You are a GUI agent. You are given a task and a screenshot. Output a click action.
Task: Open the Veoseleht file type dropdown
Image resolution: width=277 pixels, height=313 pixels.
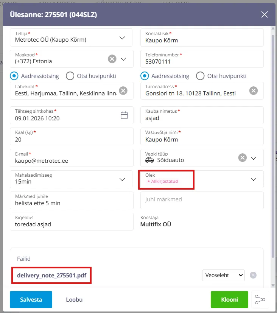[223, 275]
